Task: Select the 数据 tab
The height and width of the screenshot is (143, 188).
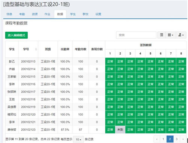Action: tap(60, 14)
